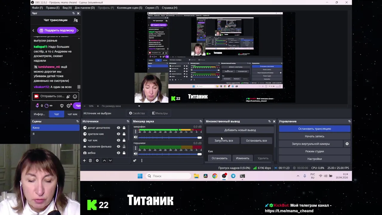
Task: Show hidden system tray icons chevron
Action: tap(298, 176)
